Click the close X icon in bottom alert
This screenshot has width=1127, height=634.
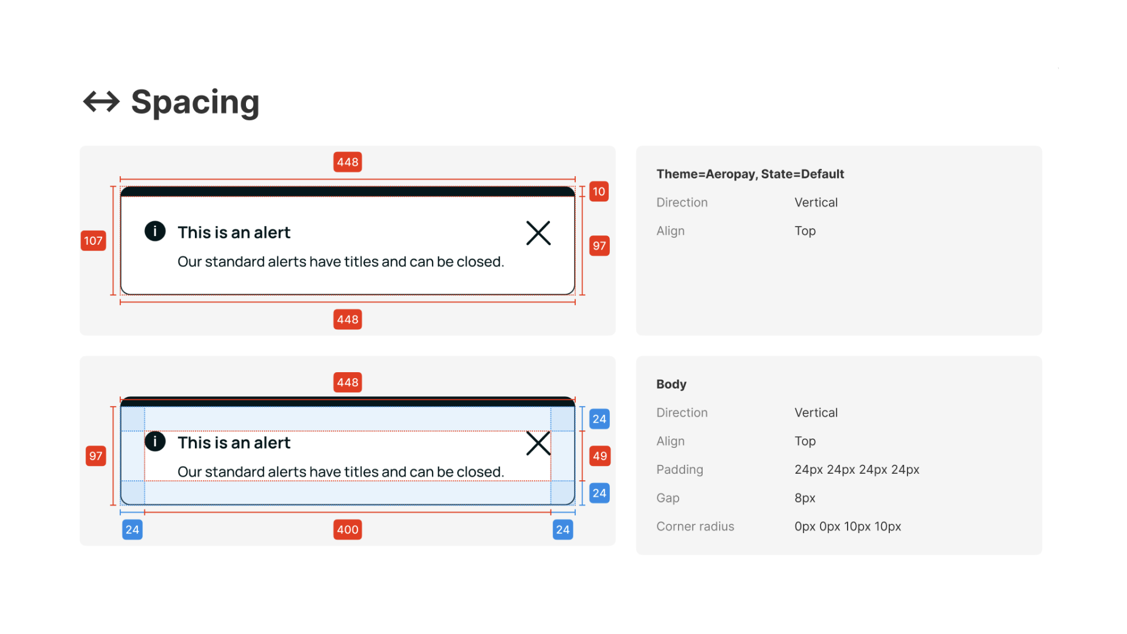(x=538, y=443)
